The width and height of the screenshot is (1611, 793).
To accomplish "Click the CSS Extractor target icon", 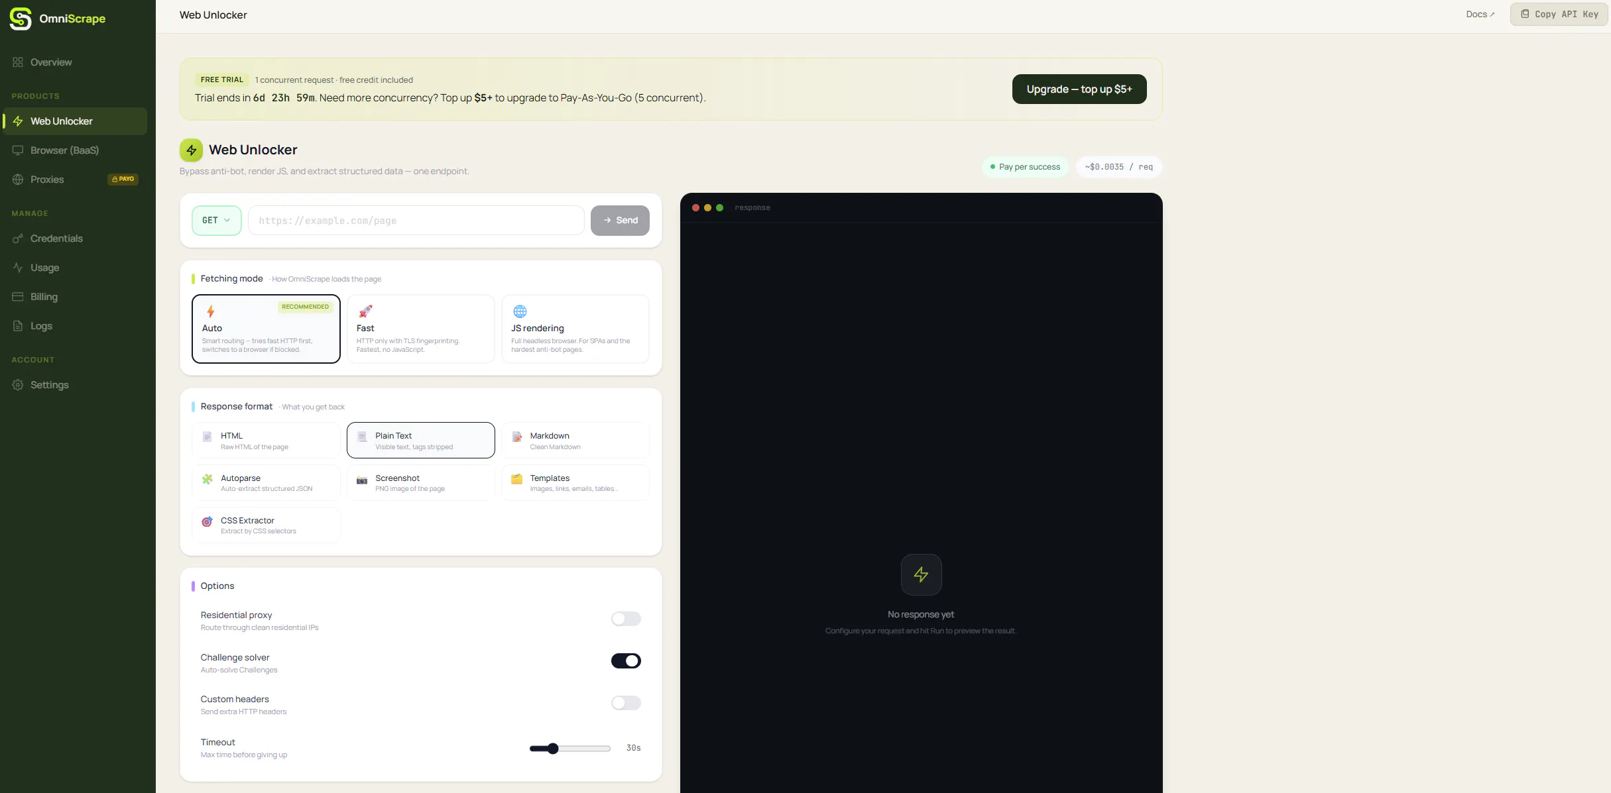I will click(x=207, y=521).
